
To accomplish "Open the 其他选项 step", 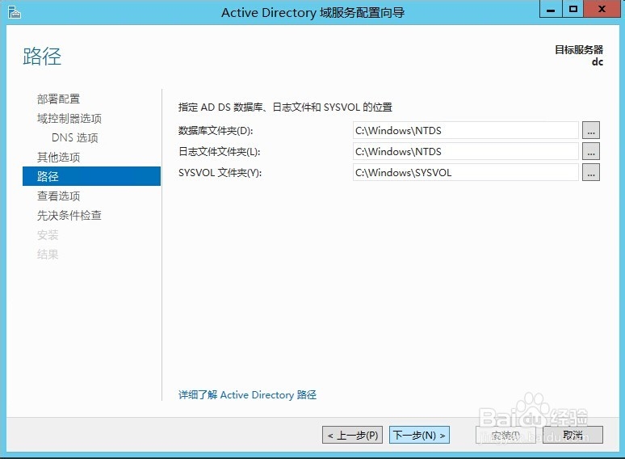I will pos(59,157).
